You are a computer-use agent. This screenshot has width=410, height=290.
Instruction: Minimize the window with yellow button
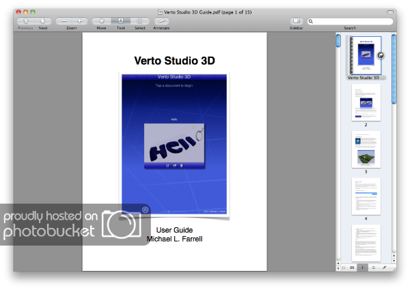[x=26, y=12]
